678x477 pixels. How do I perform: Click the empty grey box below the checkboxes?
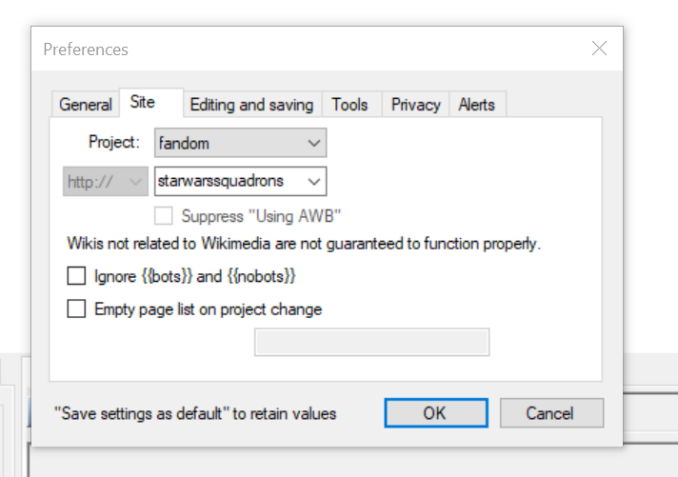[371, 343]
